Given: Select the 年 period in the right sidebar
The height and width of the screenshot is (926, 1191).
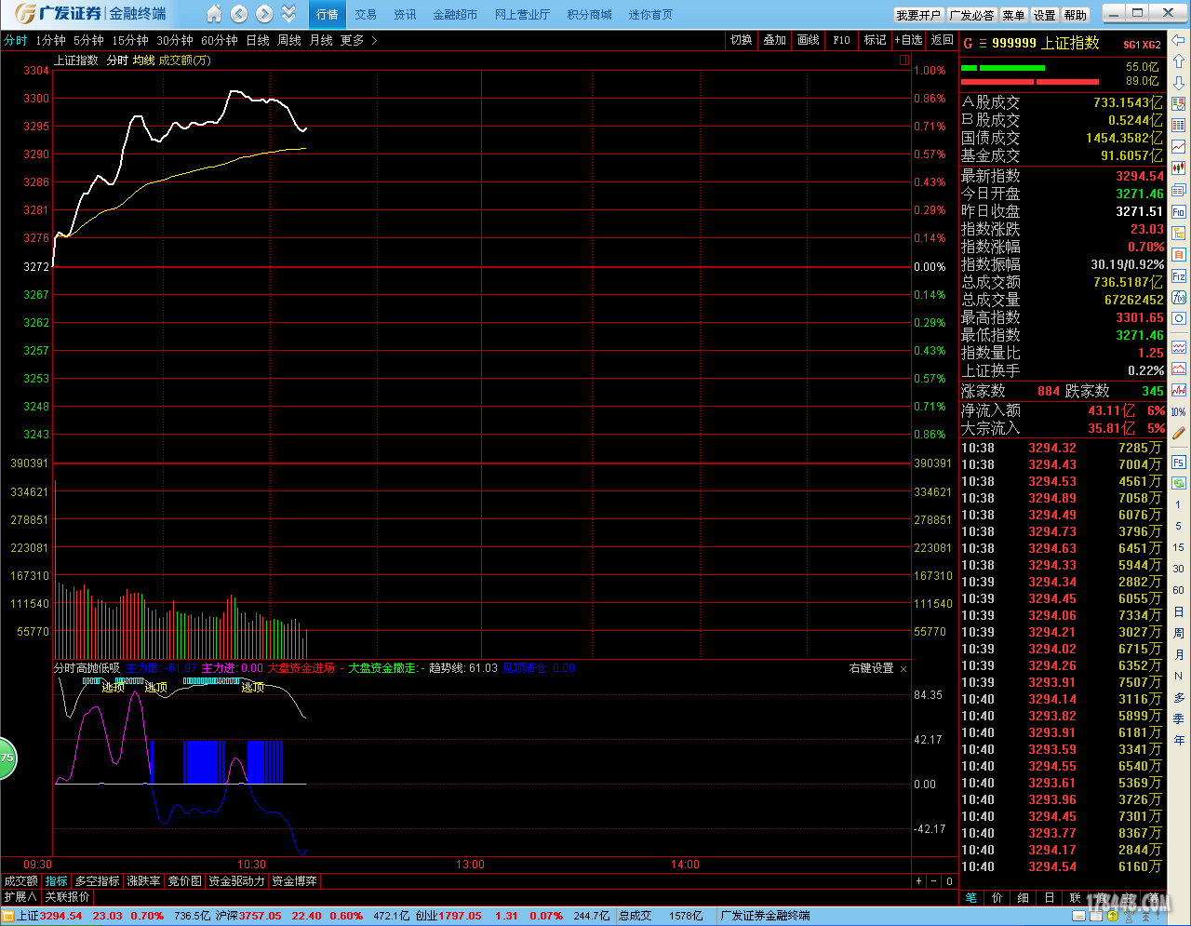Looking at the screenshot, I should [1179, 740].
